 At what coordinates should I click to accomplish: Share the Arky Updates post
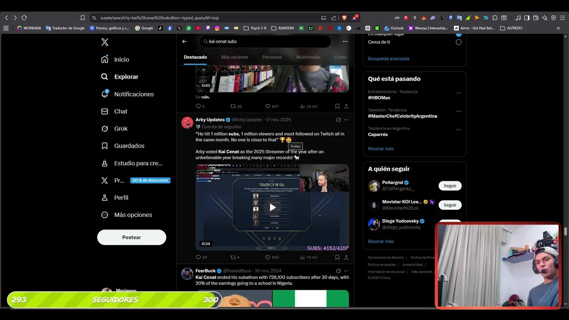click(346, 257)
